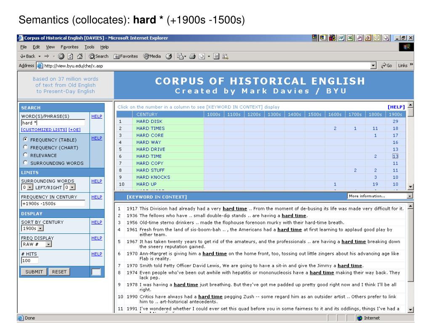Click the 1900s count 11 for HARD COPY
The width and height of the screenshot is (431, 323).
tap(395, 163)
